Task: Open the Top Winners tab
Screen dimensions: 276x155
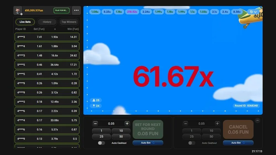Action: (69, 22)
